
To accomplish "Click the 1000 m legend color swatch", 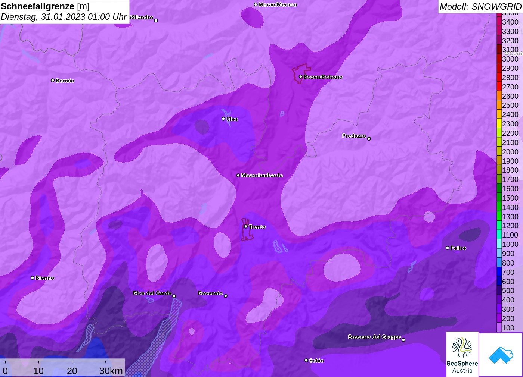I will click(499, 244).
